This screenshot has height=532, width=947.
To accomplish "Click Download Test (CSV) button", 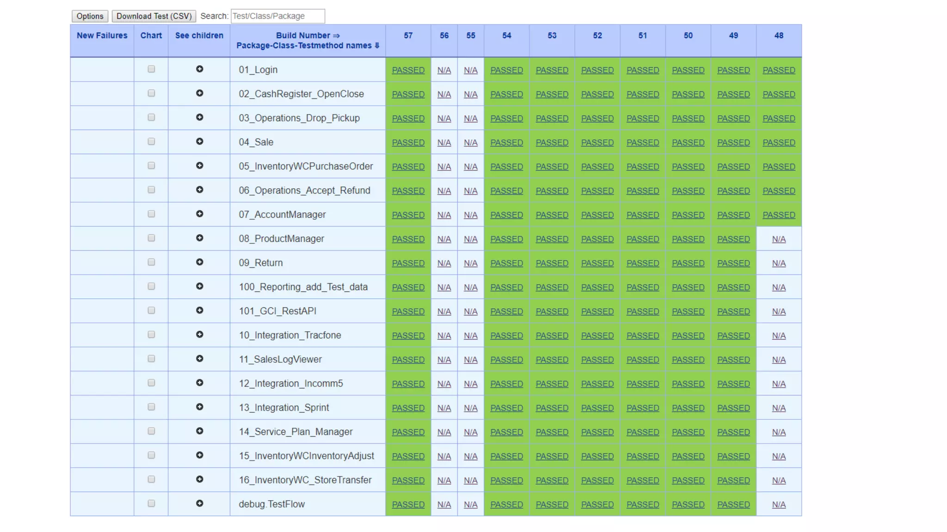I will [x=154, y=16].
